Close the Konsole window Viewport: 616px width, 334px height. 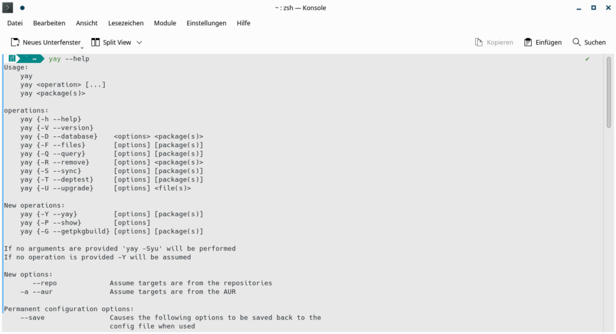point(608,8)
